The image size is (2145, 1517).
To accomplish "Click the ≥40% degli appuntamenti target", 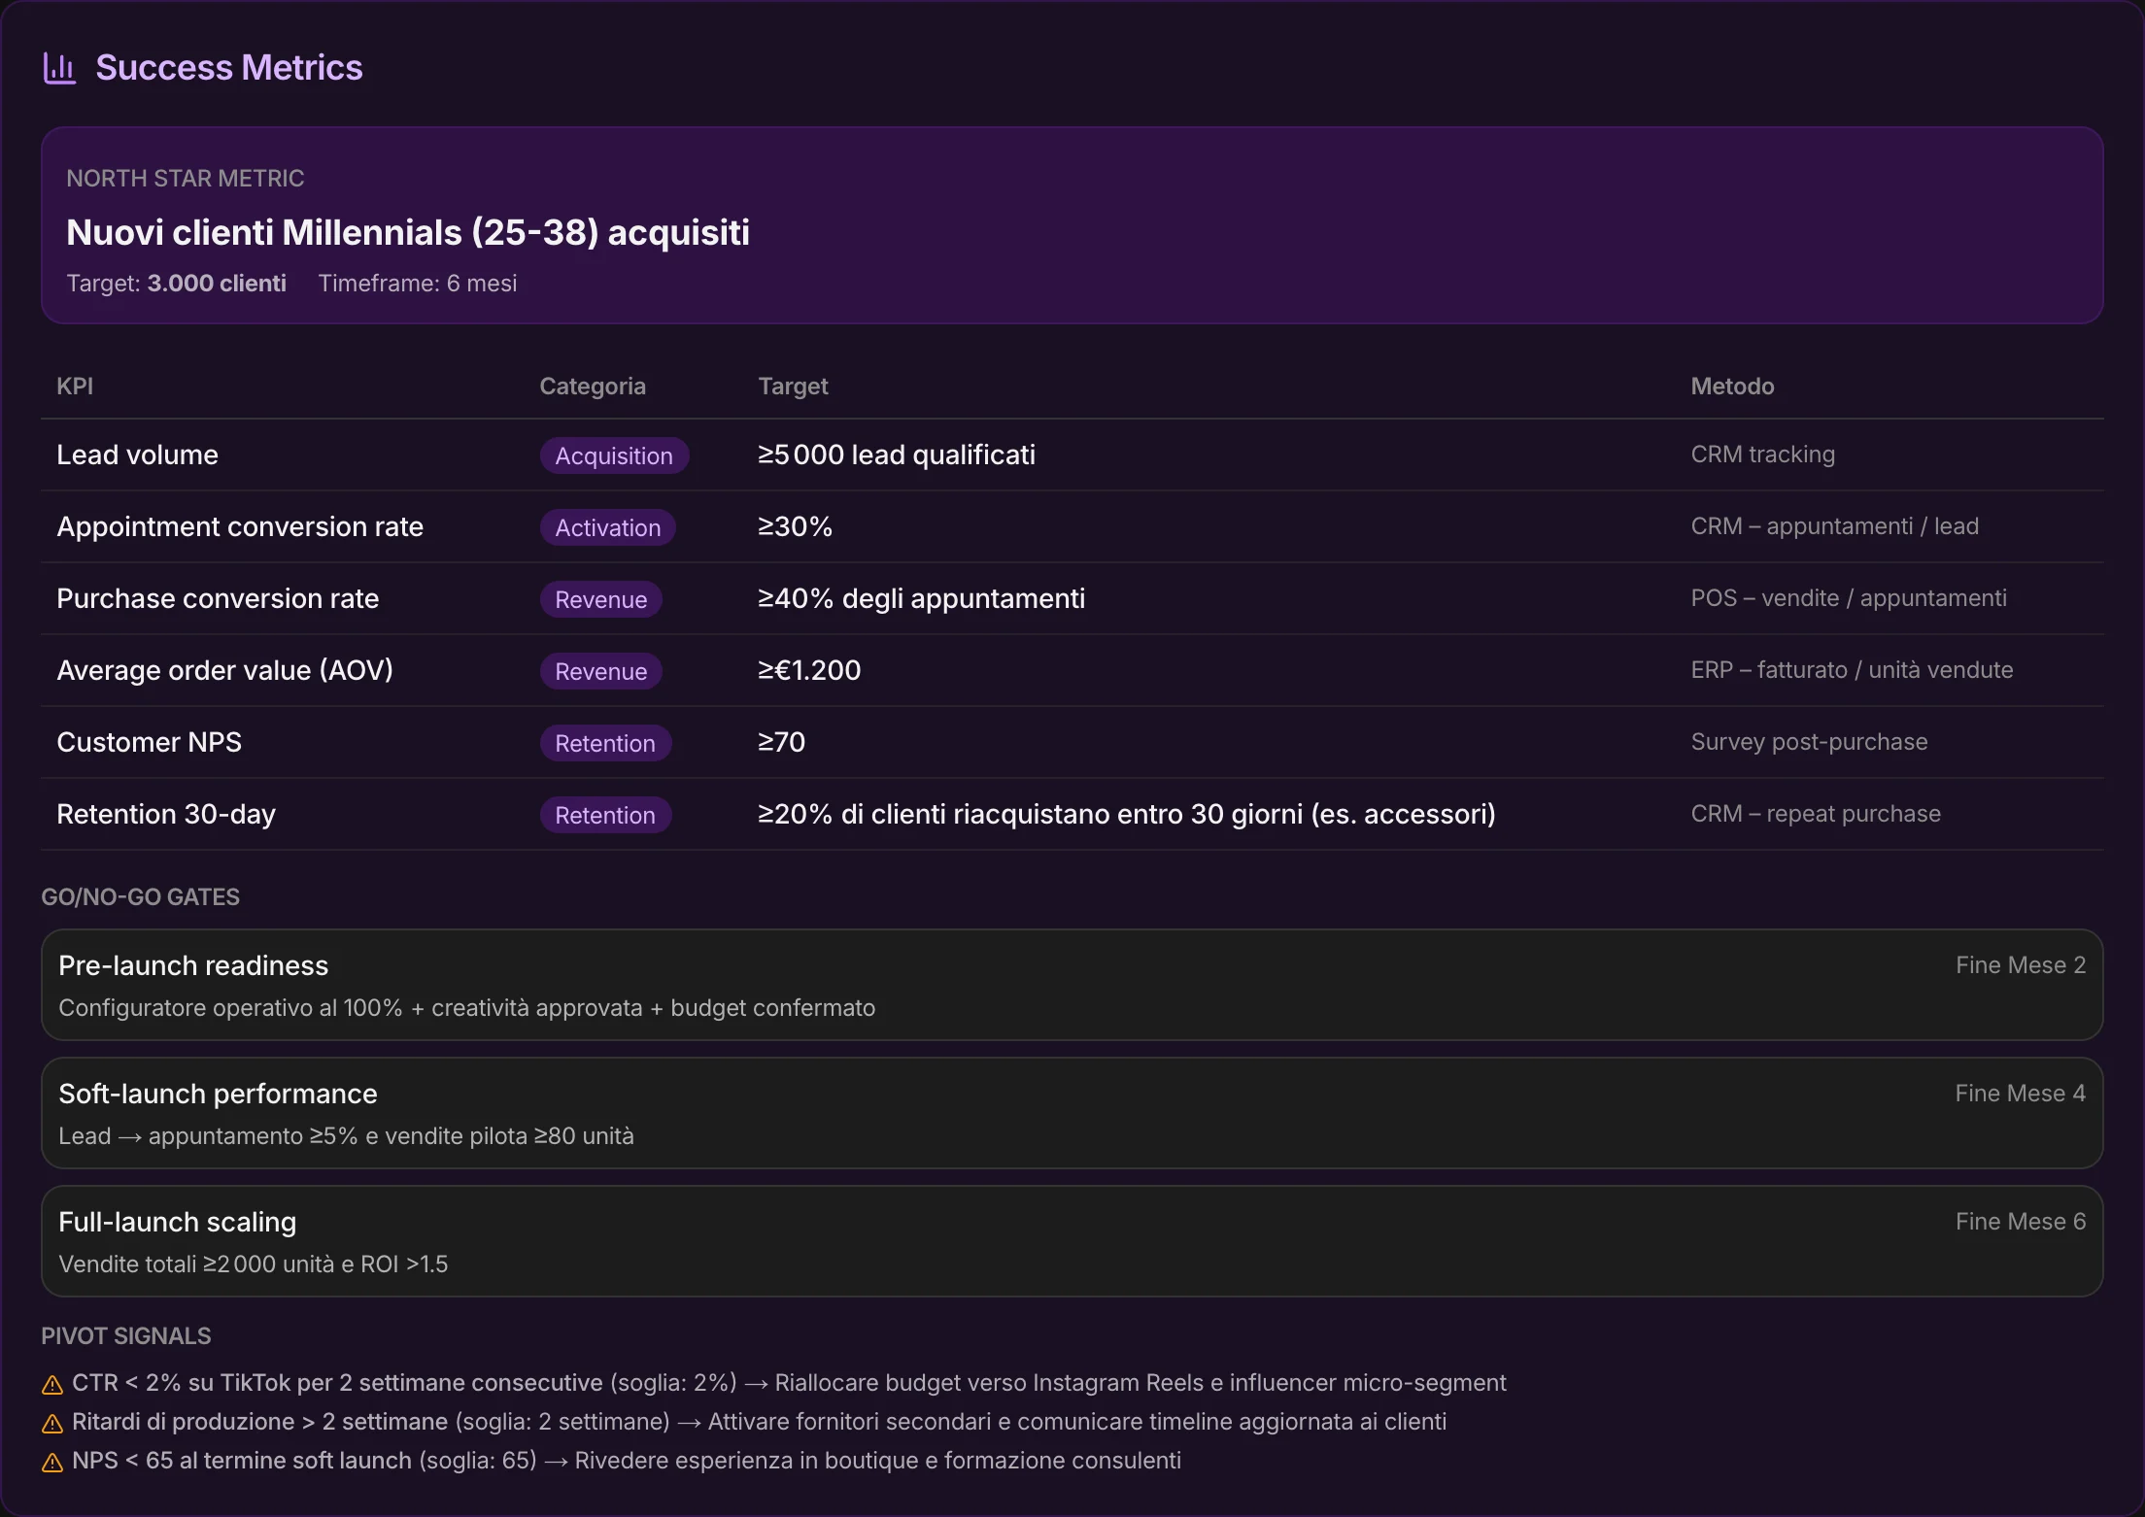I will click(921, 598).
